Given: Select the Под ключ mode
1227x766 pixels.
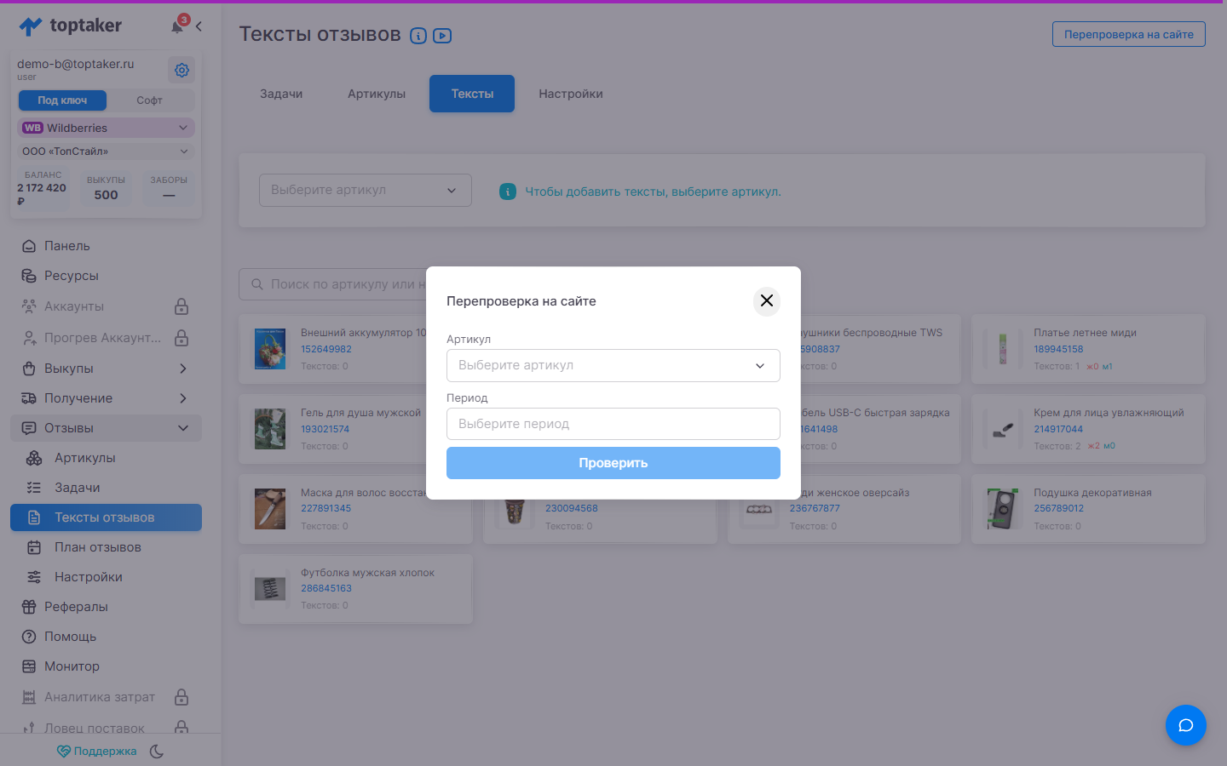Looking at the screenshot, I should click(62, 100).
